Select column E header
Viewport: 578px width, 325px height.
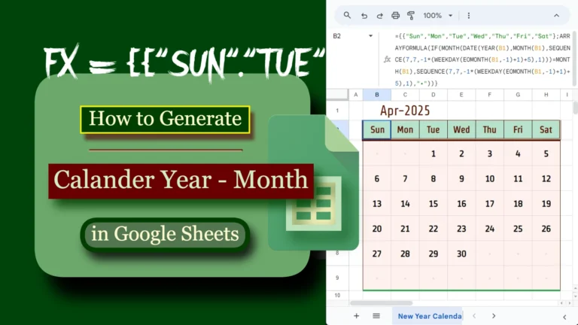[461, 95]
